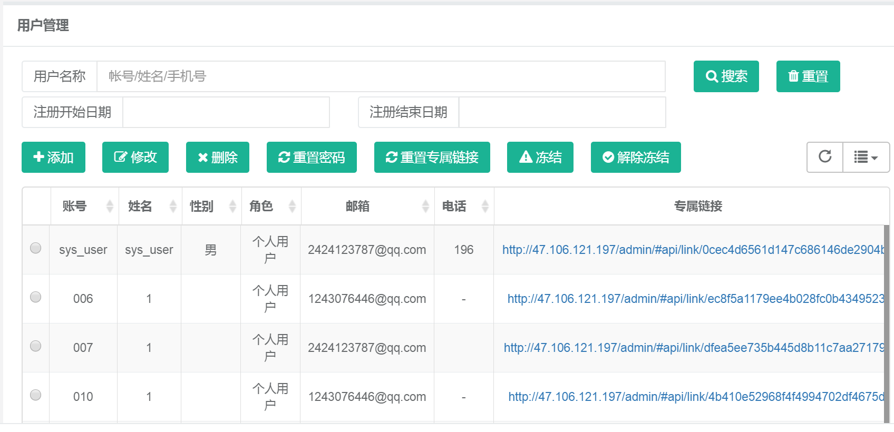The width and height of the screenshot is (894, 432).
Task: Open account 007's link dfea5ee7...
Action: pyautogui.click(x=694, y=348)
